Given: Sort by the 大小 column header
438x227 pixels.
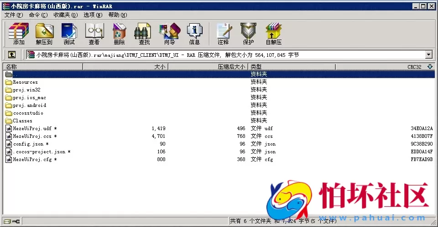Looking at the screenshot, I should click(x=125, y=66).
